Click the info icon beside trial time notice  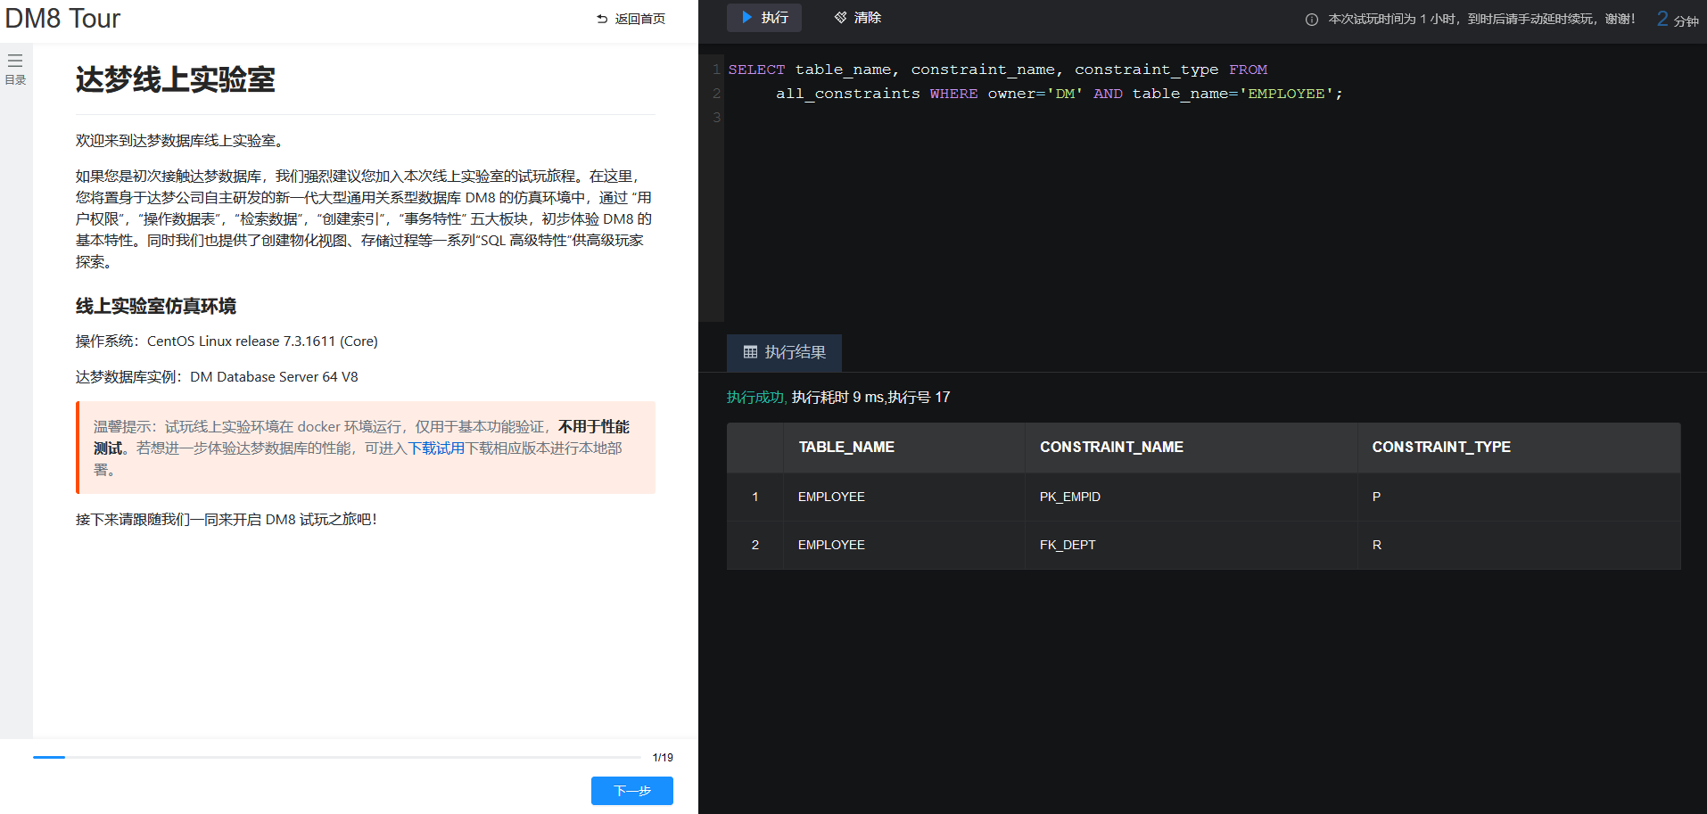(x=1312, y=20)
